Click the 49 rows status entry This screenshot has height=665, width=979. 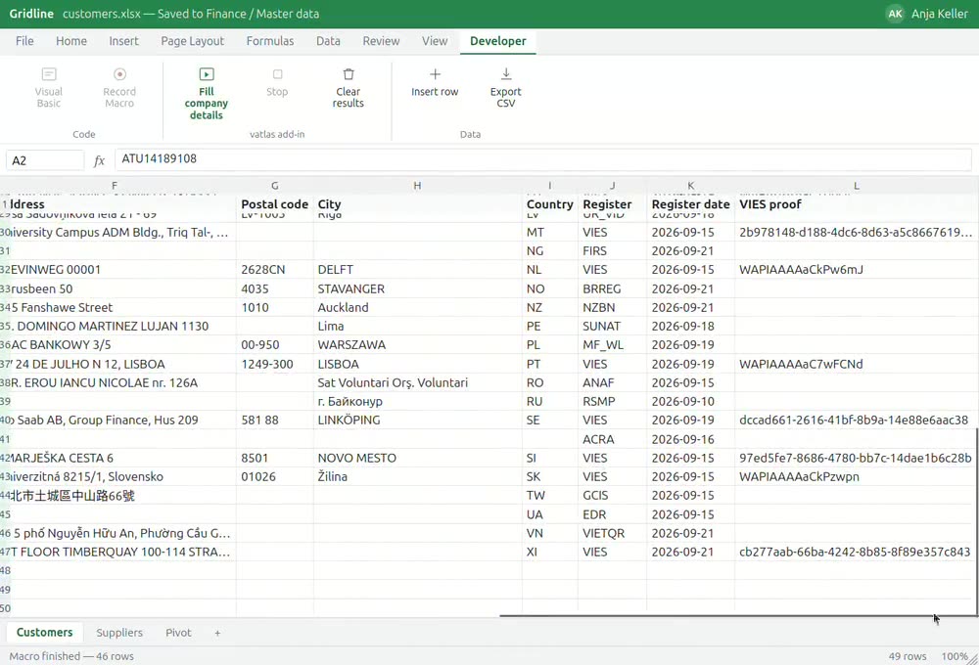pos(908,656)
